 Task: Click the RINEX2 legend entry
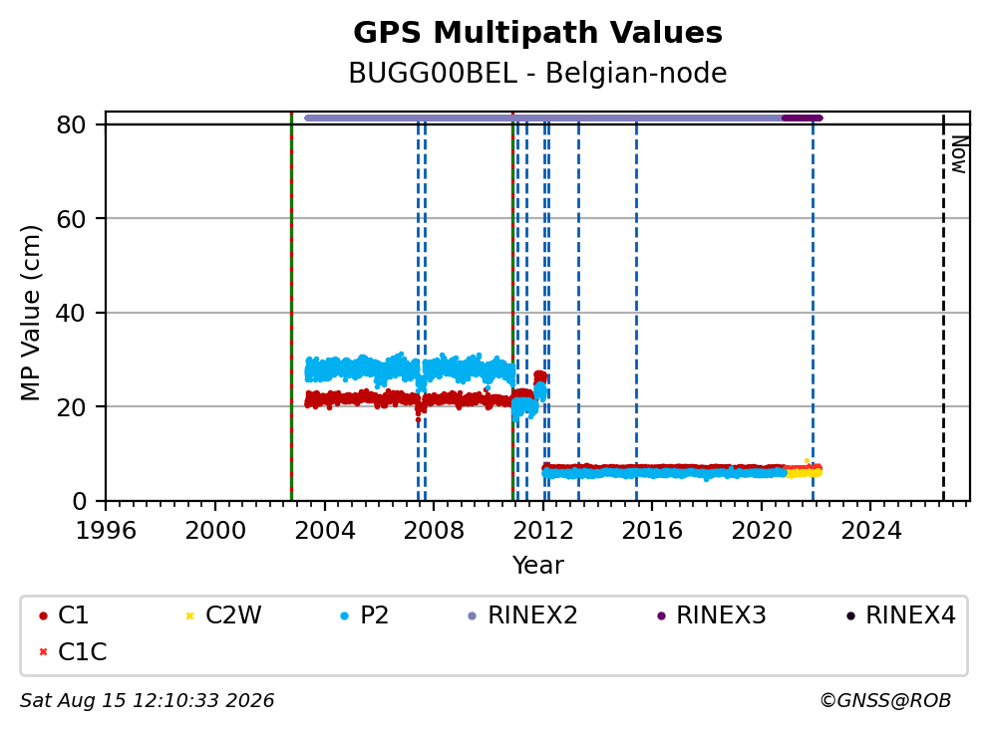pos(522,615)
